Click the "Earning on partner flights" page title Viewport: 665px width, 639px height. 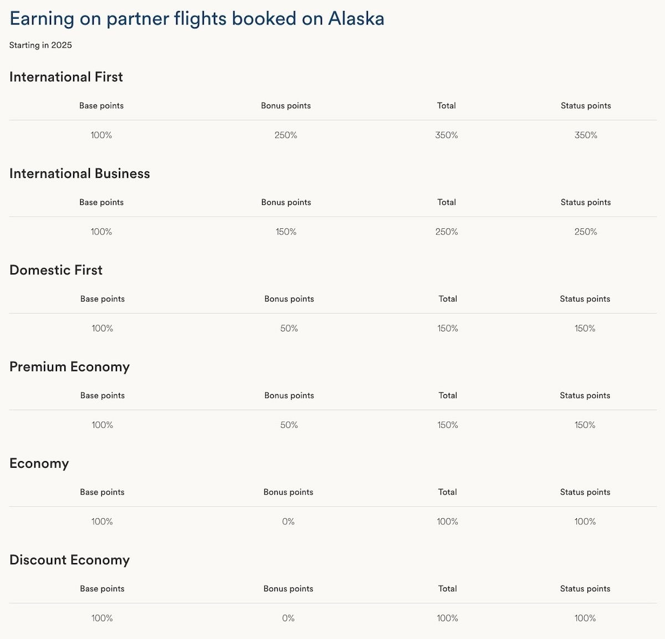point(197,19)
